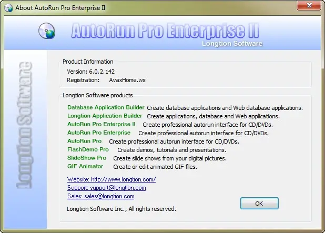325x233 pixels.
Task: Click the large CD globe logo in banner
Action: [x=47, y=31]
